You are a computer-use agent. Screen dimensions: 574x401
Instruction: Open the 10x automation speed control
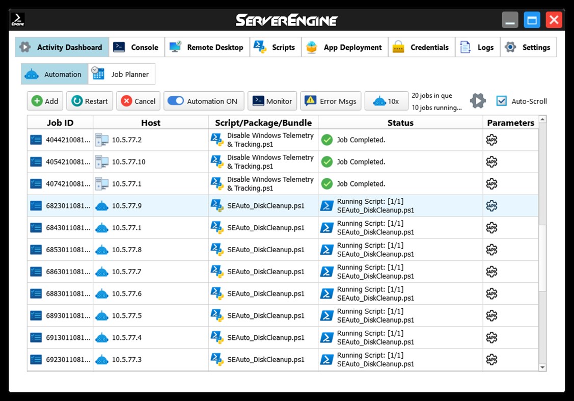click(x=387, y=101)
